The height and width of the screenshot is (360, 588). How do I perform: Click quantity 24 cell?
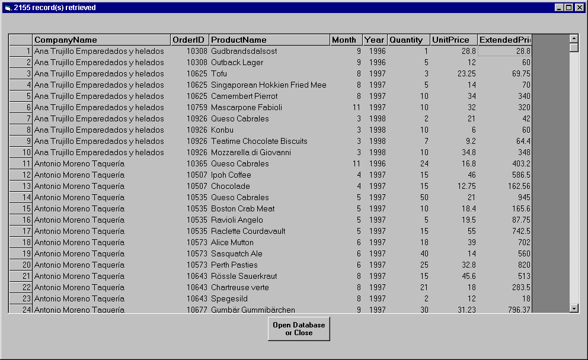click(409, 163)
